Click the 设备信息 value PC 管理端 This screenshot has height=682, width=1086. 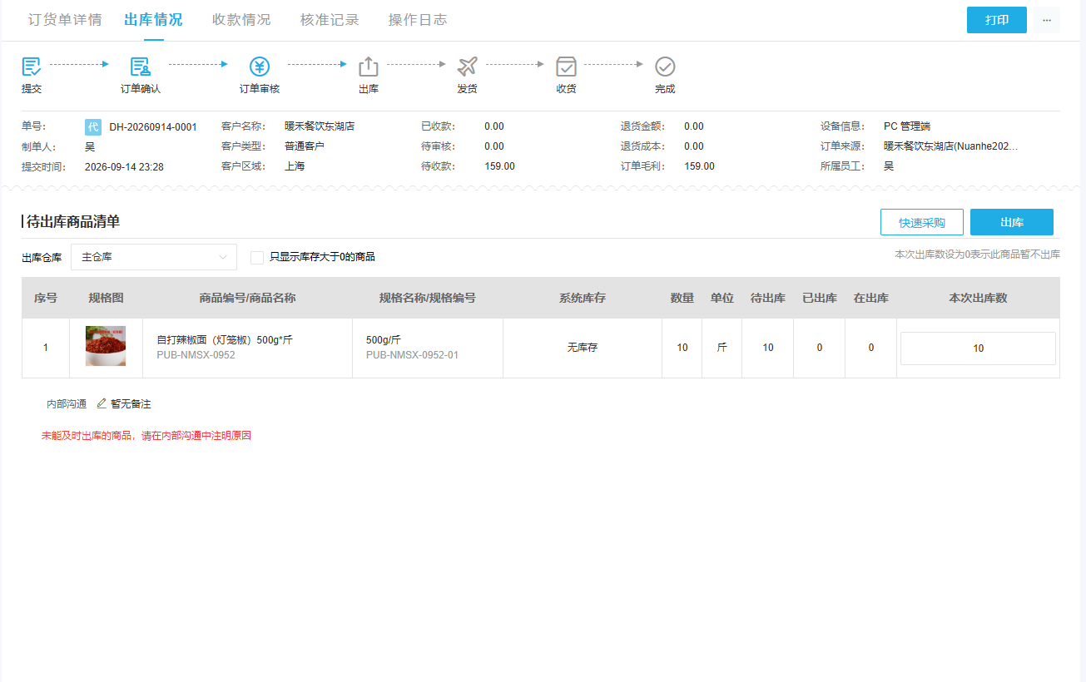[907, 126]
